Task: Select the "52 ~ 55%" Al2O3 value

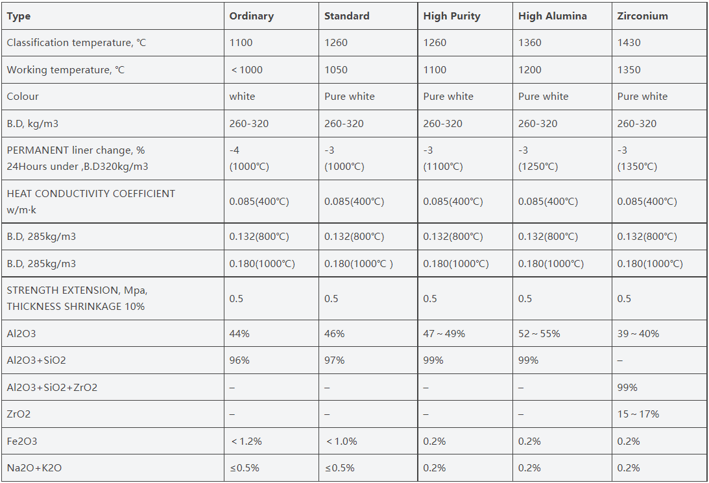Action: (538, 334)
